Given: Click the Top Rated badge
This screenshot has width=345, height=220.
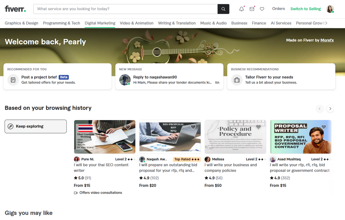Looking at the screenshot, I should tap(187, 159).
